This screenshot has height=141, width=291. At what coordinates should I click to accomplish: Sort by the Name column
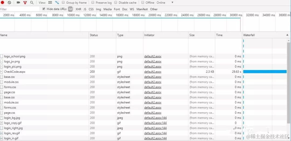44,35
